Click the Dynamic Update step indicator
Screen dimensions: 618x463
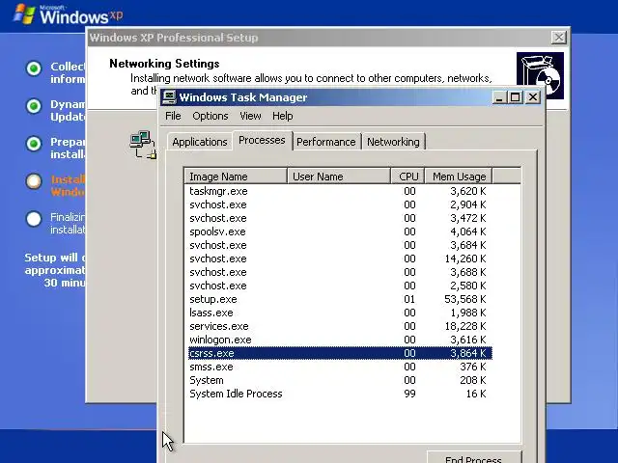coord(34,106)
